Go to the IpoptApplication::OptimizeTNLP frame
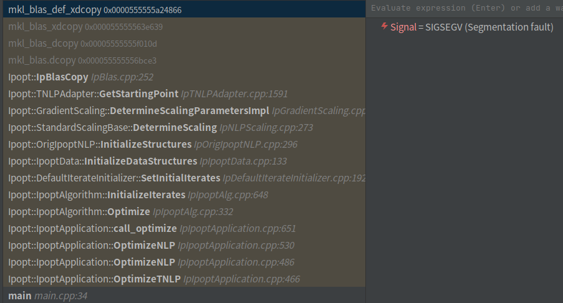The height and width of the screenshot is (303, 563). click(154, 279)
